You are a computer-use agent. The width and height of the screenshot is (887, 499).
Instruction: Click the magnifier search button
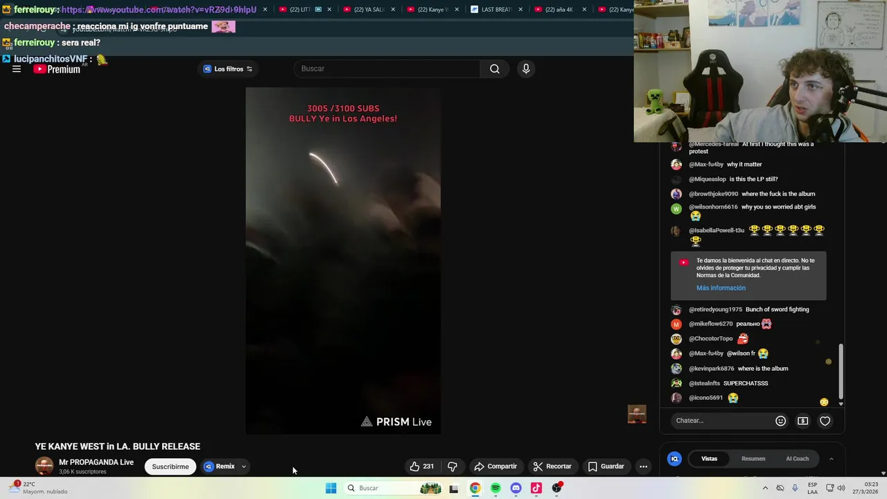point(495,69)
